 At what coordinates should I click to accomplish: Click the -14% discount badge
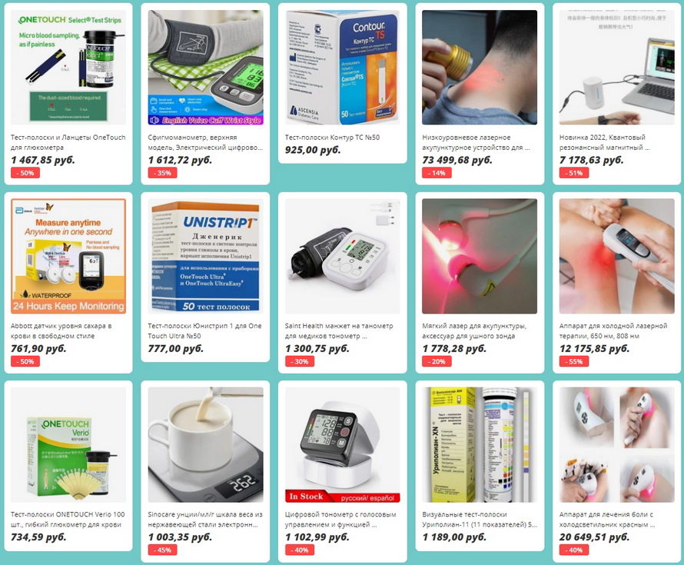point(437,173)
